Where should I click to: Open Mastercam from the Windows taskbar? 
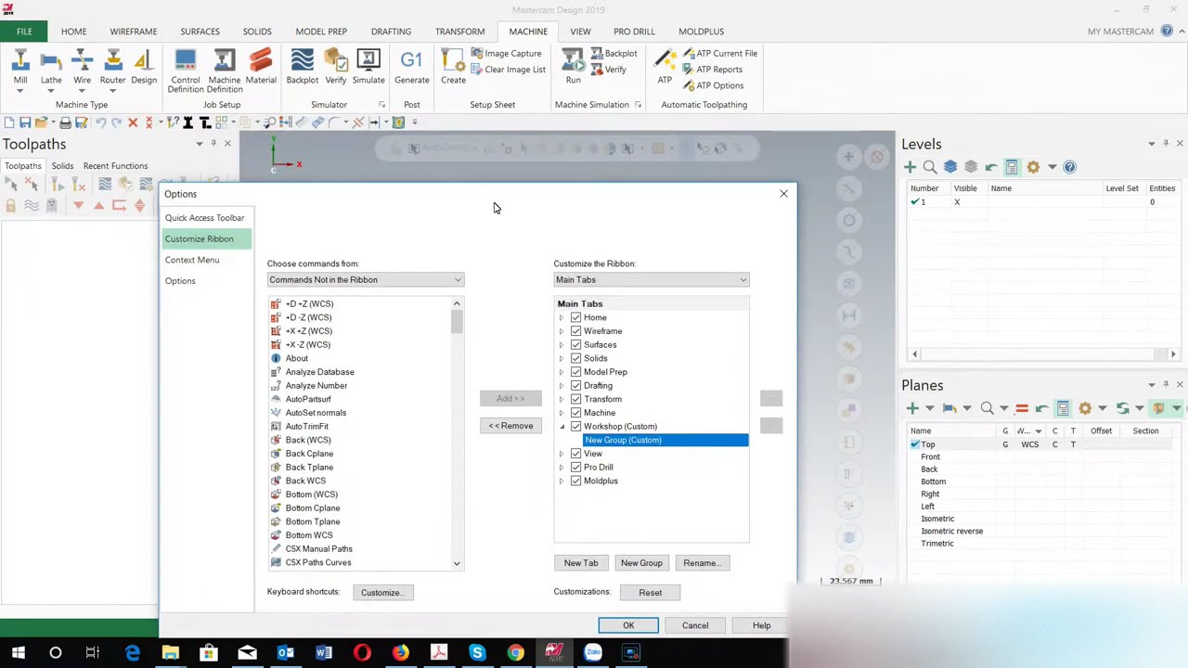pos(554,653)
